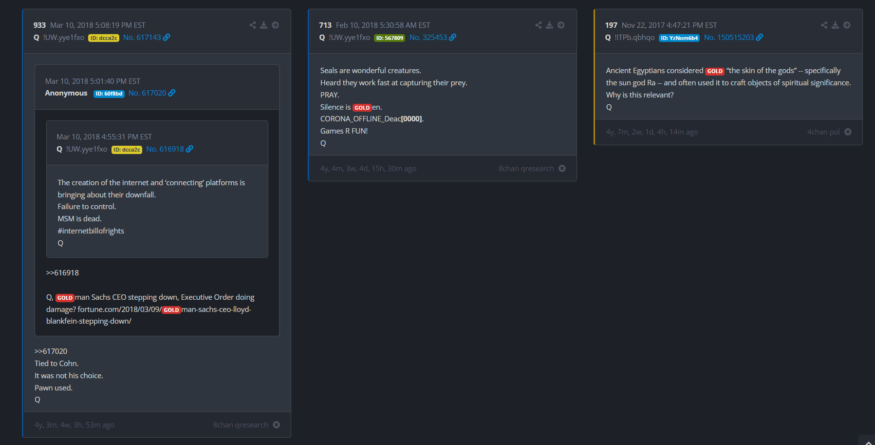Click 'Tied to Cohn.' line
The image size is (875, 445).
point(56,363)
